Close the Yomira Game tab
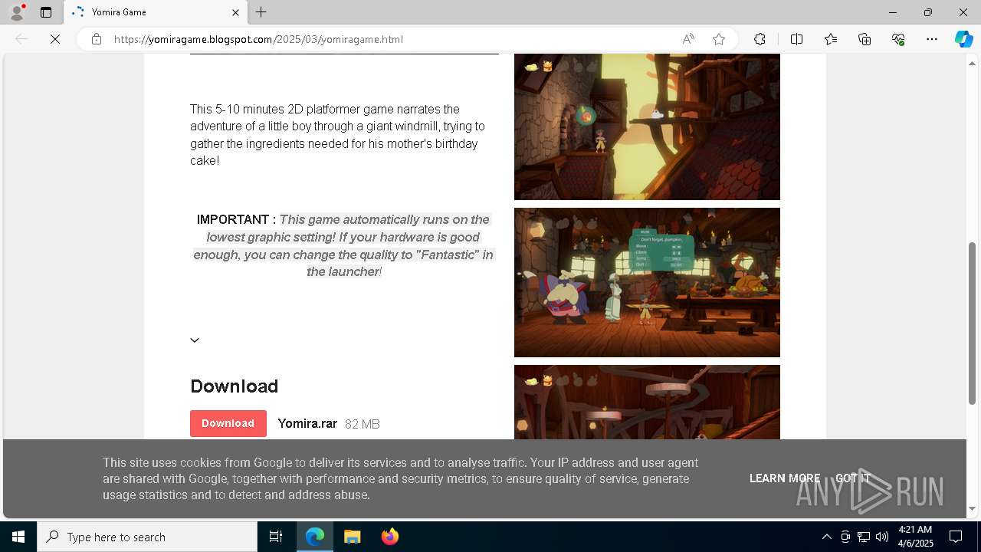Image resolution: width=981 pixels, height=552 pixels. coord(236,12)
